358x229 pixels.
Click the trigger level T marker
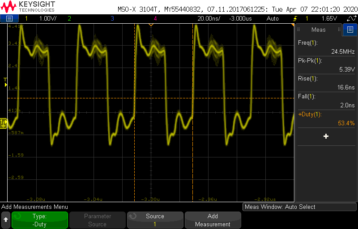pos(5,82)
